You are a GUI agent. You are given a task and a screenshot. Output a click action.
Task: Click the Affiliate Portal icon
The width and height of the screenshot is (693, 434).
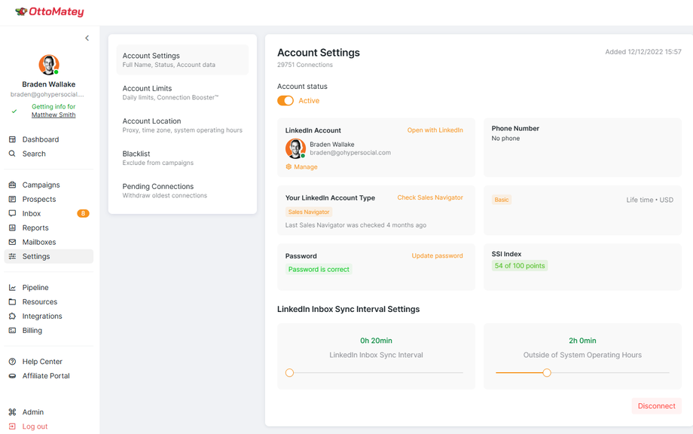click(12, 376)
